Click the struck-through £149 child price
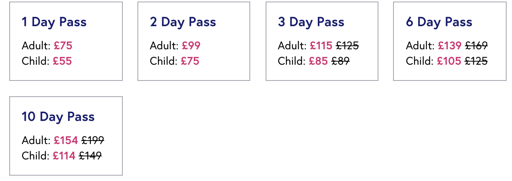 90,156
